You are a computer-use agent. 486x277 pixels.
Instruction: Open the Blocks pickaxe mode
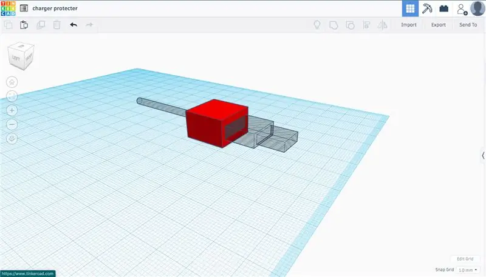427,8
